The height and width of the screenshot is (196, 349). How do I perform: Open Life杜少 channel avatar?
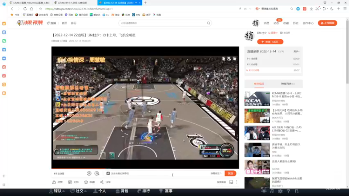point(249,36)
